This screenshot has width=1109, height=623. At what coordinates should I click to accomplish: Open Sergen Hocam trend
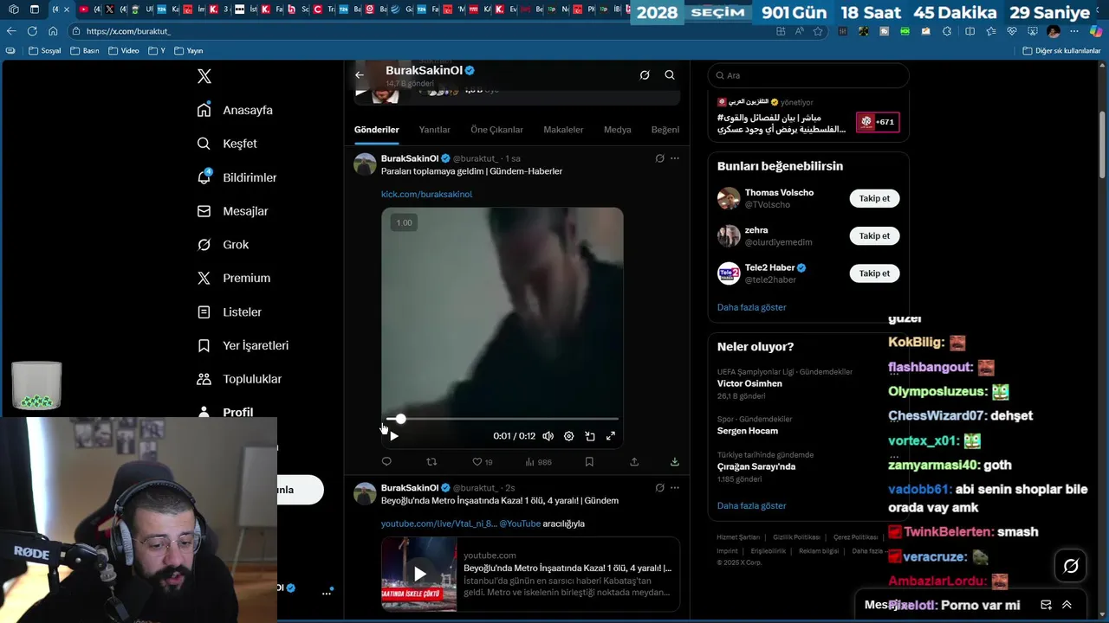coord(748,431)
